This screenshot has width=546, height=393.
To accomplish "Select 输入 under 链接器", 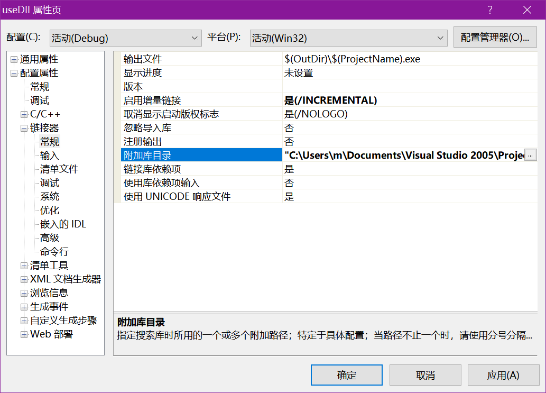I will (50, 156).
